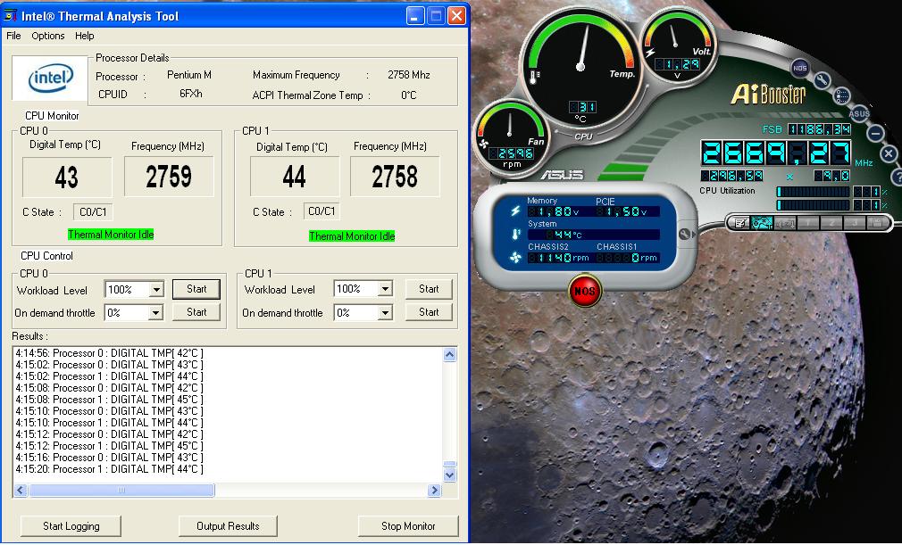The image size is (902, 545).
Task: Click the small NOS icon on AI Booster's arc
Action: (x=799, y=68)
